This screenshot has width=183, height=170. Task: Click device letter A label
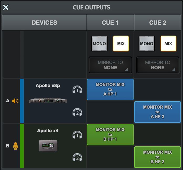[x=8, y=101]
